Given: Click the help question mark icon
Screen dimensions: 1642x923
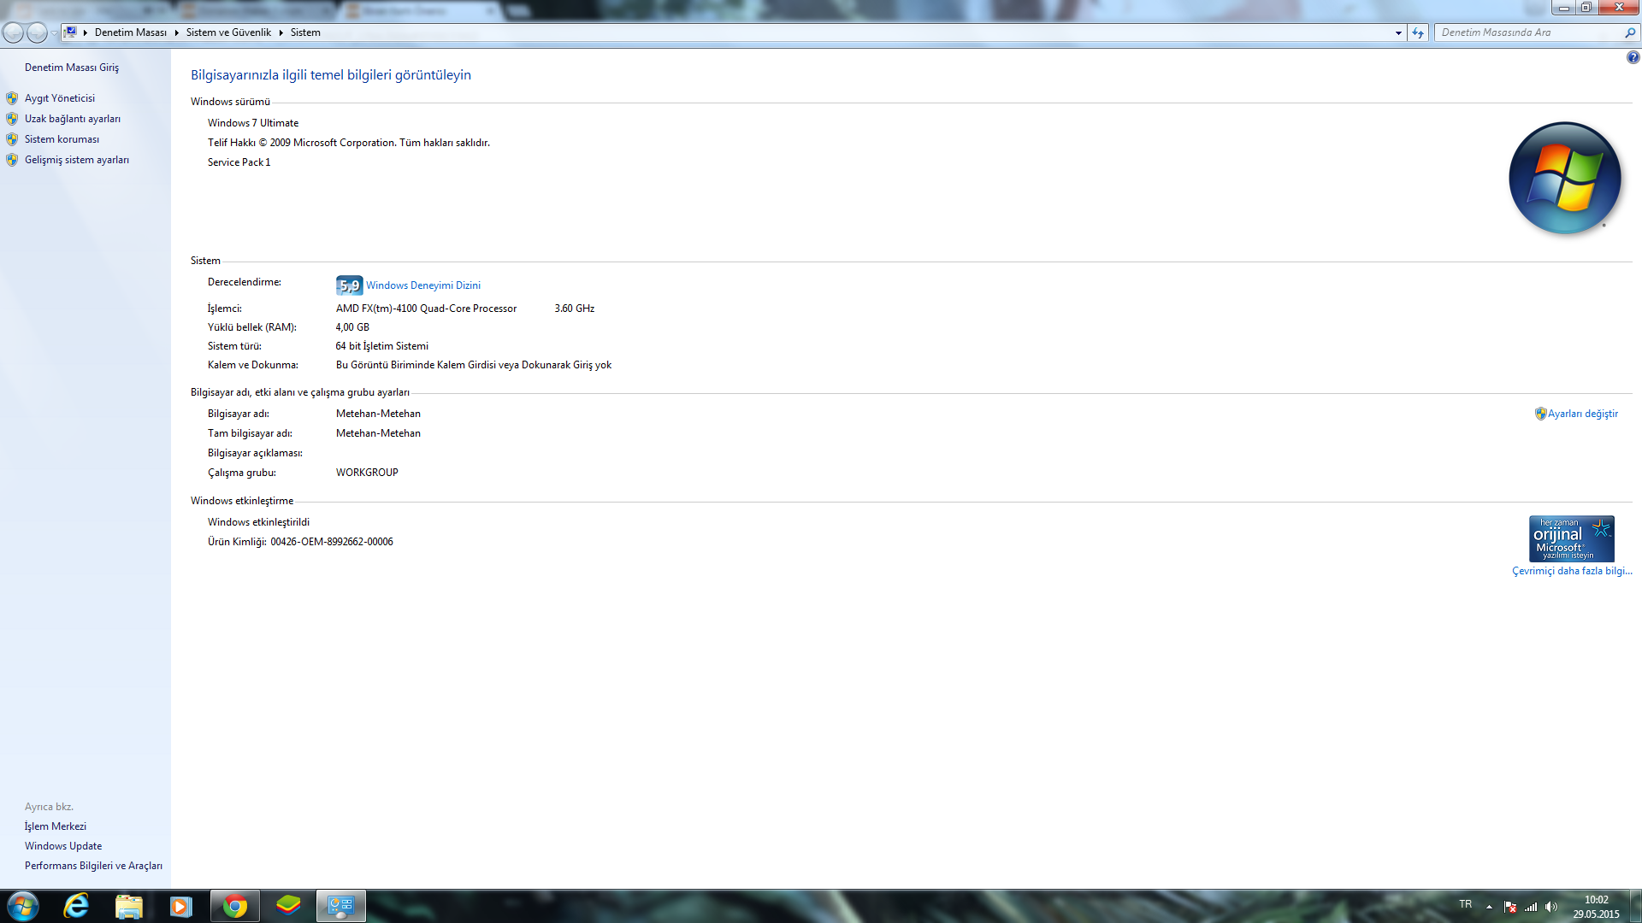Looking at the screenshot, I should pyautogui.click(x=1633, y=57).
